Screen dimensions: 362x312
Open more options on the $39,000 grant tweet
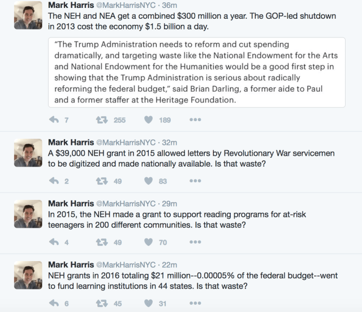tap(195, 181)
